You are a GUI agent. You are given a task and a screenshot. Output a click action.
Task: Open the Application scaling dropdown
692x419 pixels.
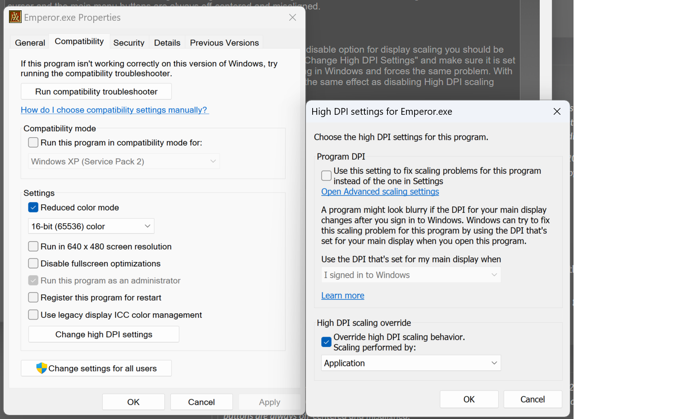411,363
